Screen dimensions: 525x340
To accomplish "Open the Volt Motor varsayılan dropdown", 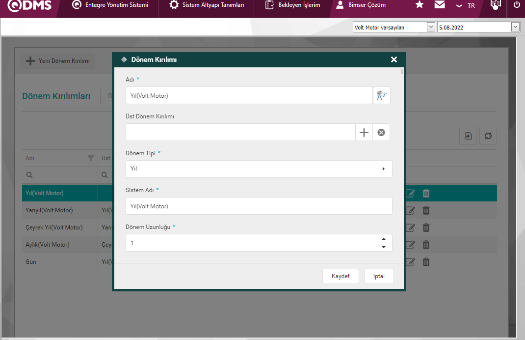I will (431, 27).
